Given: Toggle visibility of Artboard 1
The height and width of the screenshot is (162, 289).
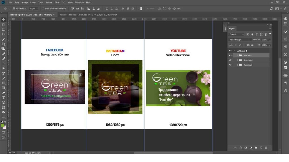Looking at the screenshot, I should click(x=230, y=51).
